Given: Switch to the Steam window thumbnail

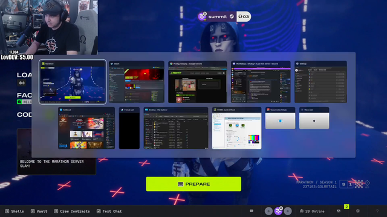Looking at the screenshot, I should coord(137,82).
